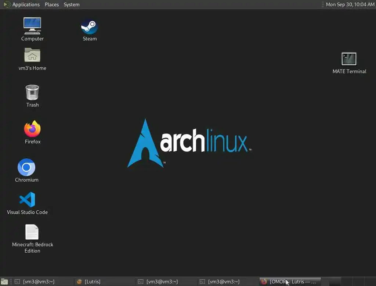The height and width of the screenshot is (286, 376).
Task: Click the vm3@vm3 taskbar button beside show desktop
Action: [43, 282]
